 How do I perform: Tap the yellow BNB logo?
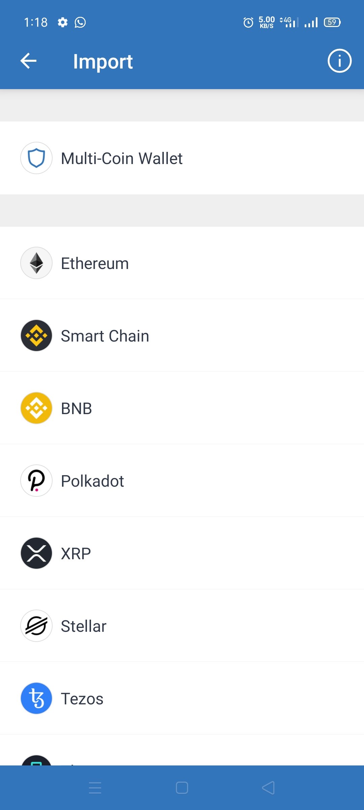[x=36, y=408]
